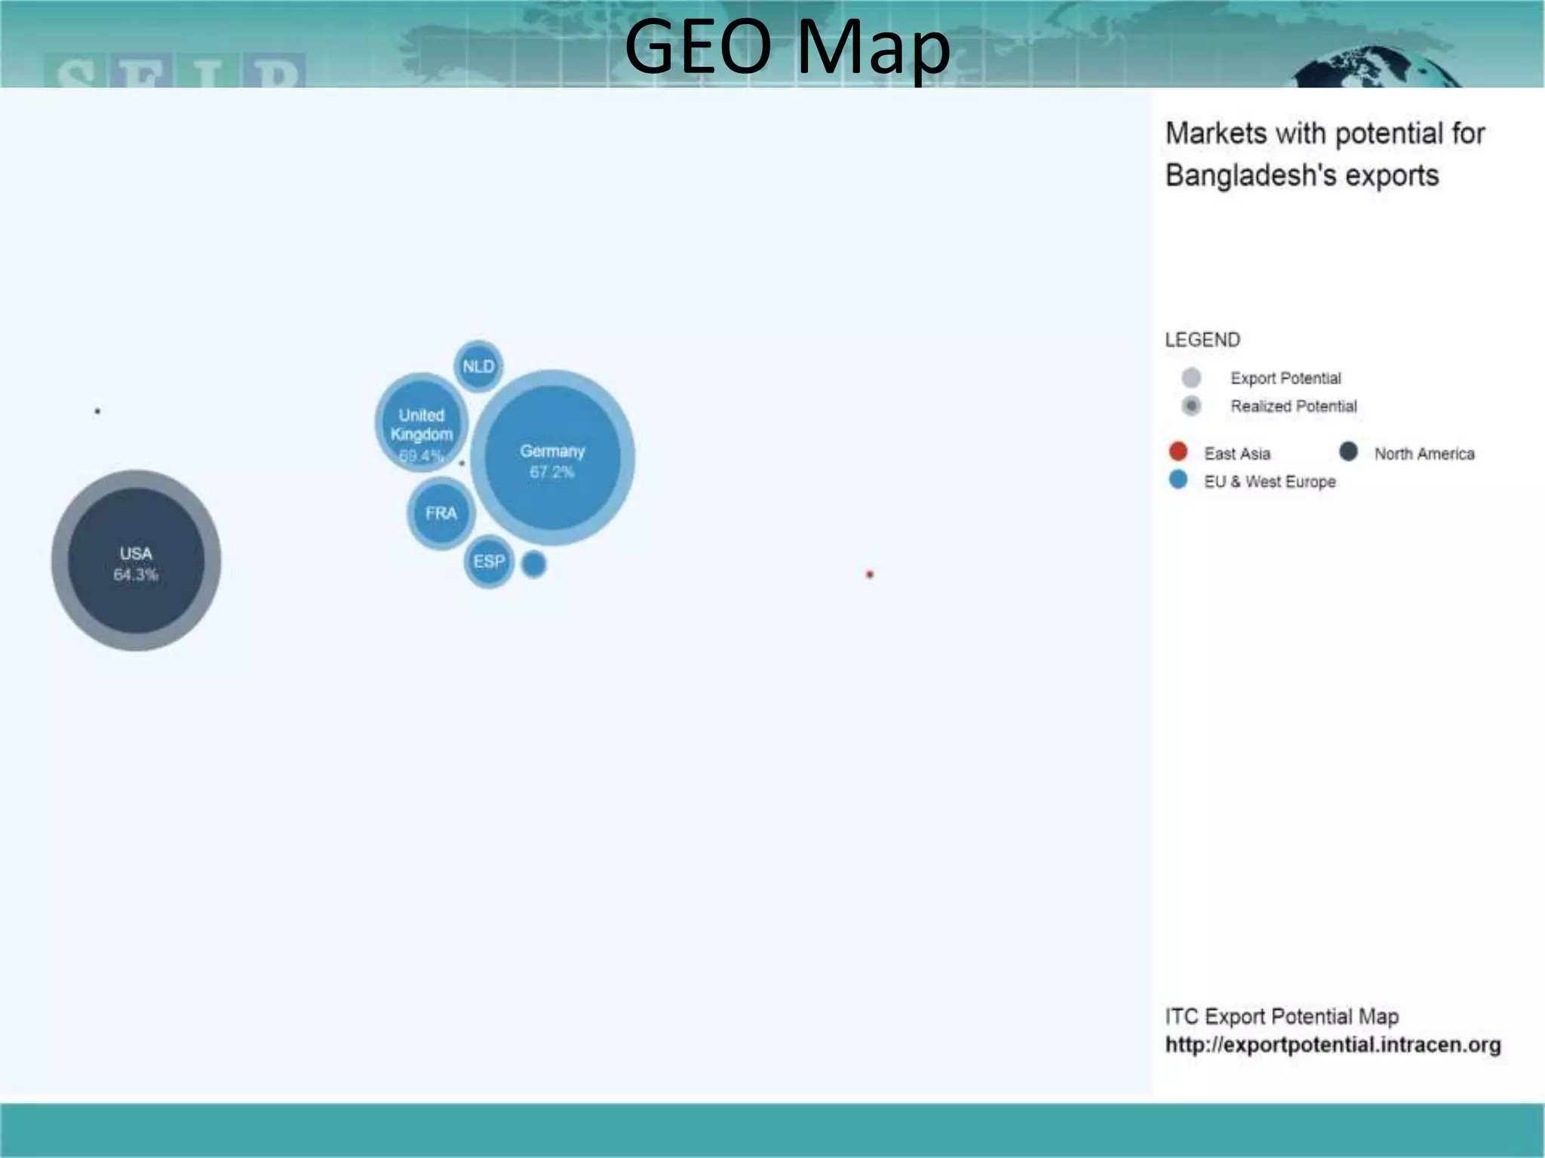Click the FRA bubble

coord(441,513)
